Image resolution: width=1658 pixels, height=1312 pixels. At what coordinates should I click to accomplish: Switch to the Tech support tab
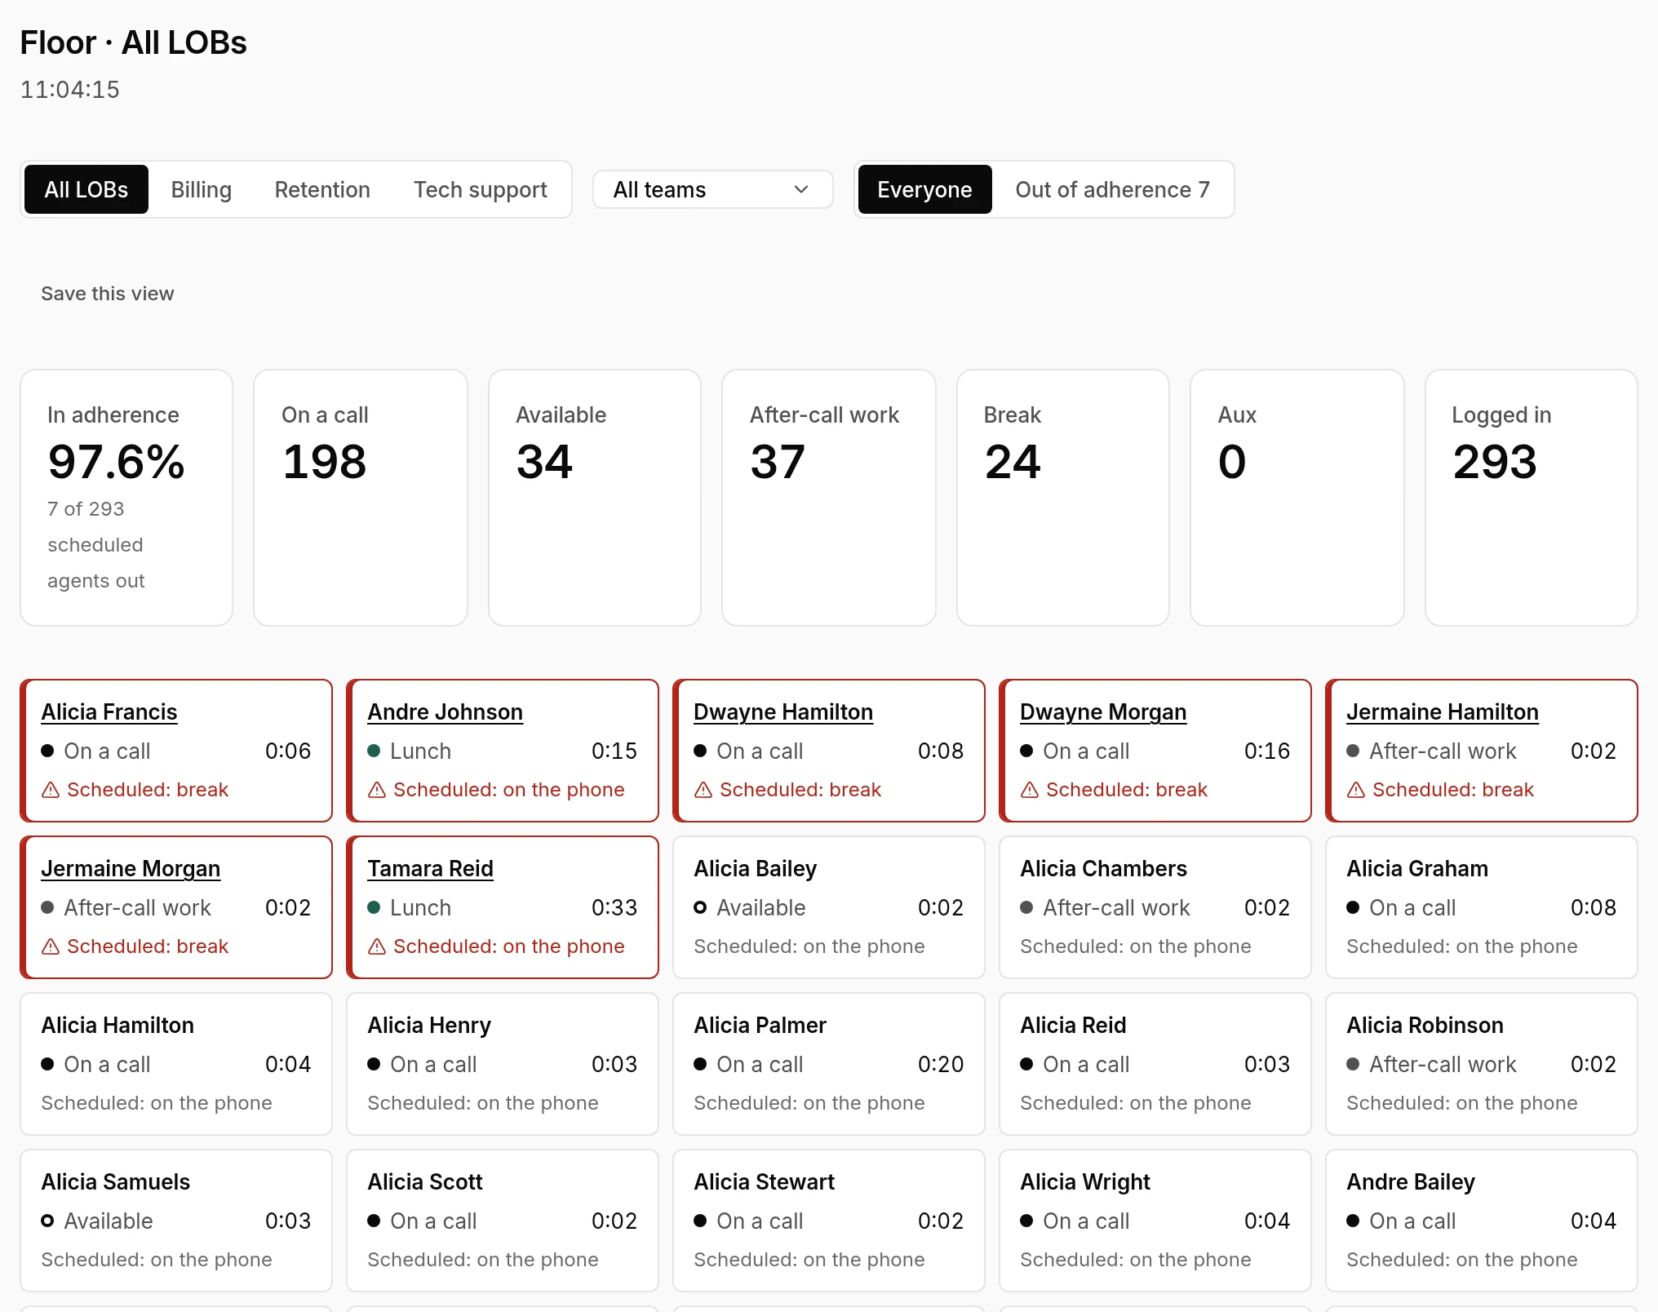tap(481, 189)
